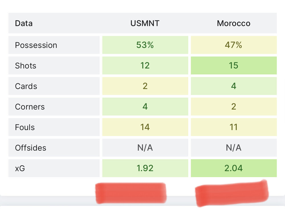Select Morocco's shots value of 15
Viewport: 285px width, 212px height.
(233, 66)
